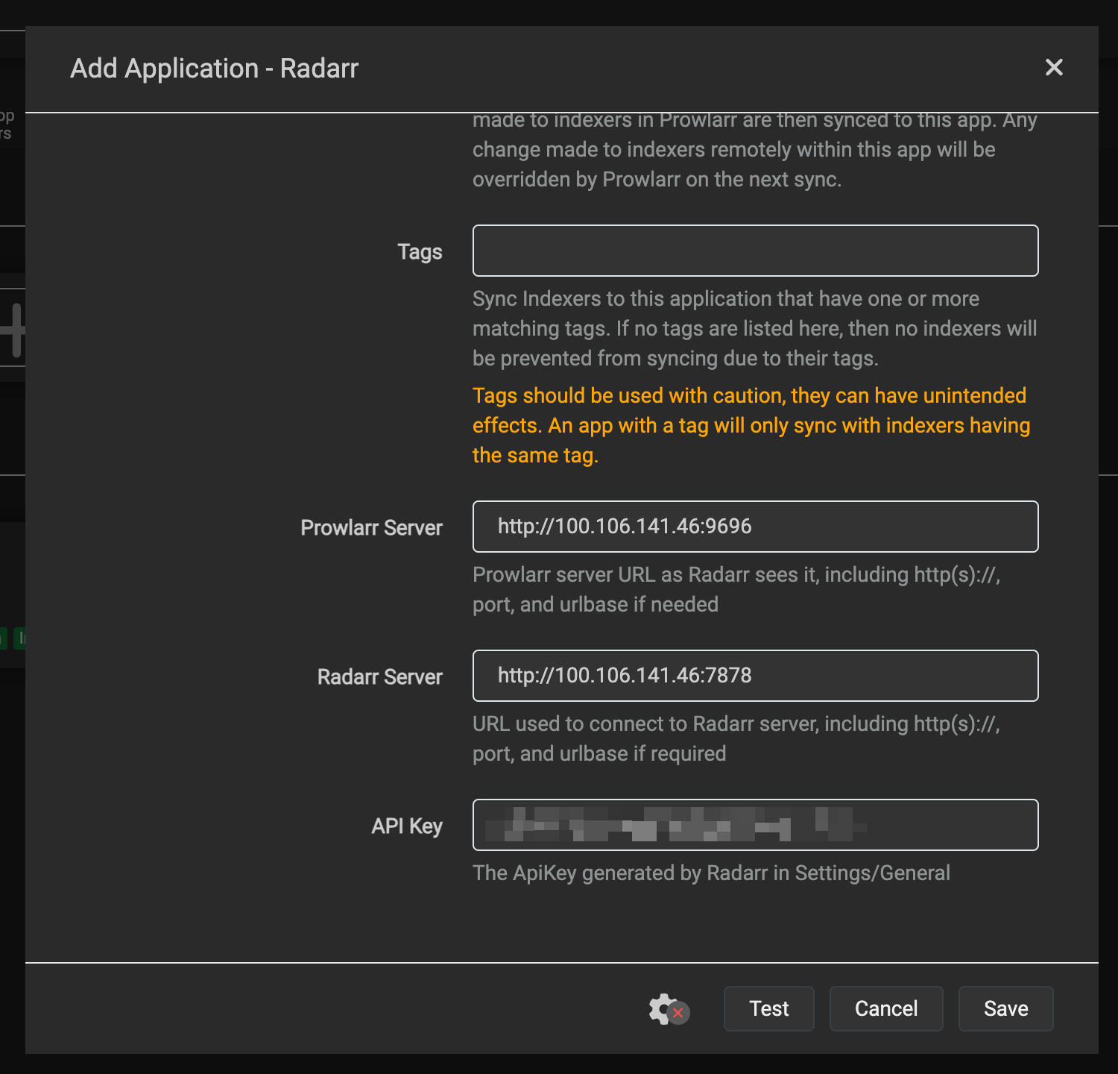Edit the Radarr Server URL field

click(755, 676)
